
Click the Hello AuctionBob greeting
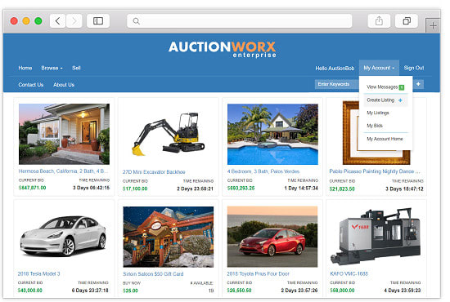[335, 68]
